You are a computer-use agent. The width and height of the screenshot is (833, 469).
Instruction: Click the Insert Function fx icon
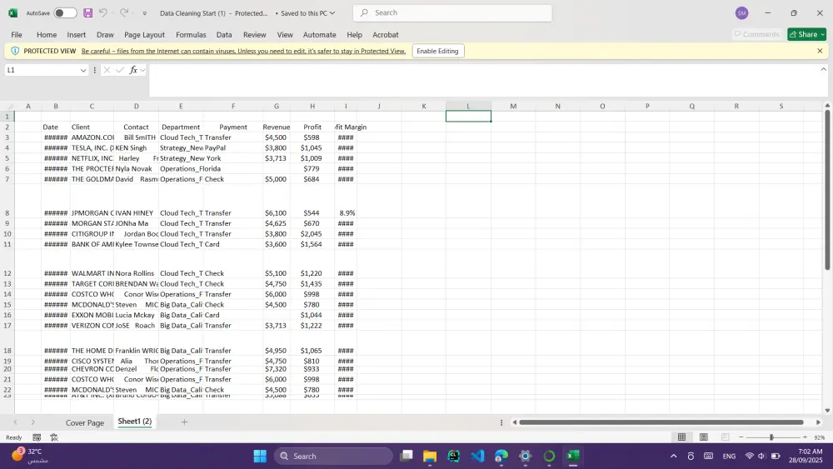(x=133, y=70)
